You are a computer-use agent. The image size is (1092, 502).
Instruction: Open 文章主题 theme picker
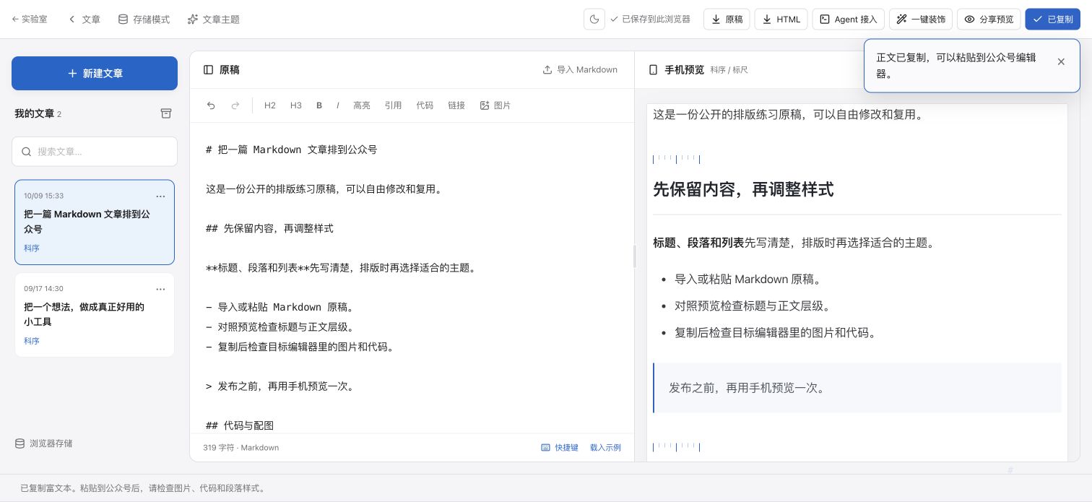[x=213, y=20]
